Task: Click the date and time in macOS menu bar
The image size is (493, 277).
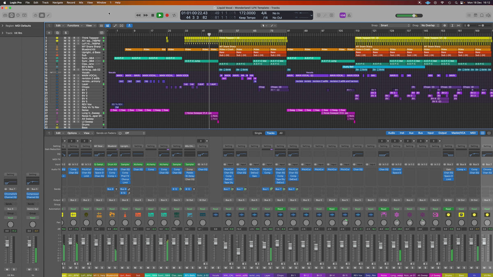Action: pyautogui.click(x=479, y=2)
